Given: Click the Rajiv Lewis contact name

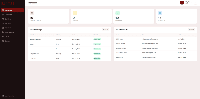Looking at the screenshot, I should [x=119, y=57].
